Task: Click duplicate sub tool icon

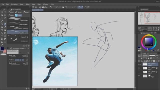Action: (x=26, y=45)
